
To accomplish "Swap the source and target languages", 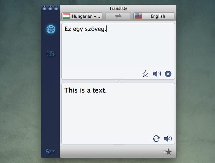I will pos(118,16).
